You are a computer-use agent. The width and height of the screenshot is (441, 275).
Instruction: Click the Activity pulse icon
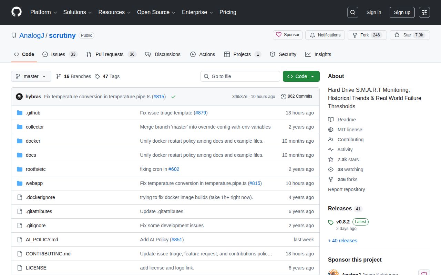331,149
